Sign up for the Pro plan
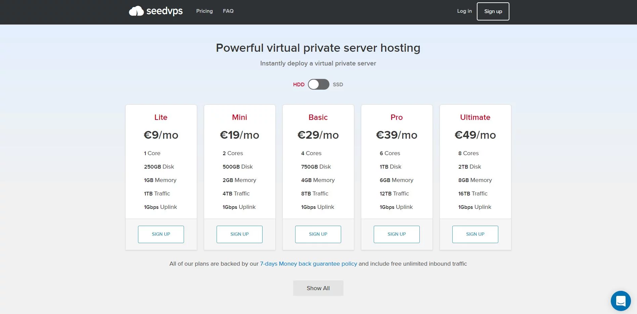 tap(397, 234)
